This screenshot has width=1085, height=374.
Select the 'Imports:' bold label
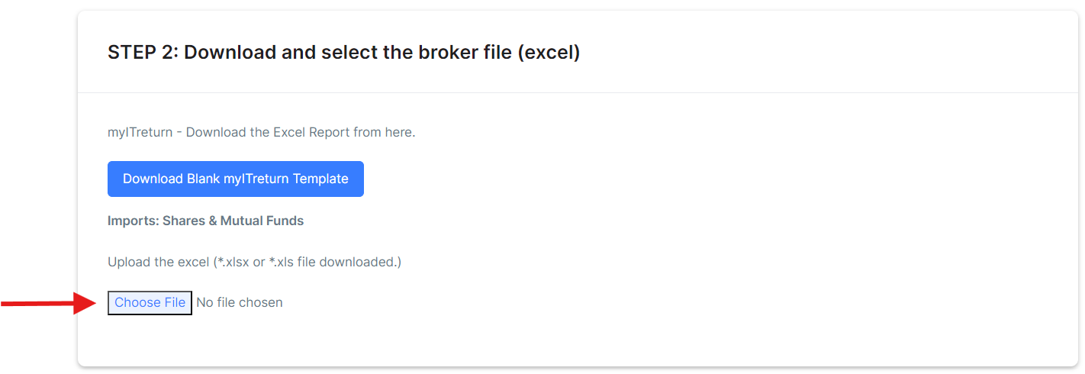point(134,221)
